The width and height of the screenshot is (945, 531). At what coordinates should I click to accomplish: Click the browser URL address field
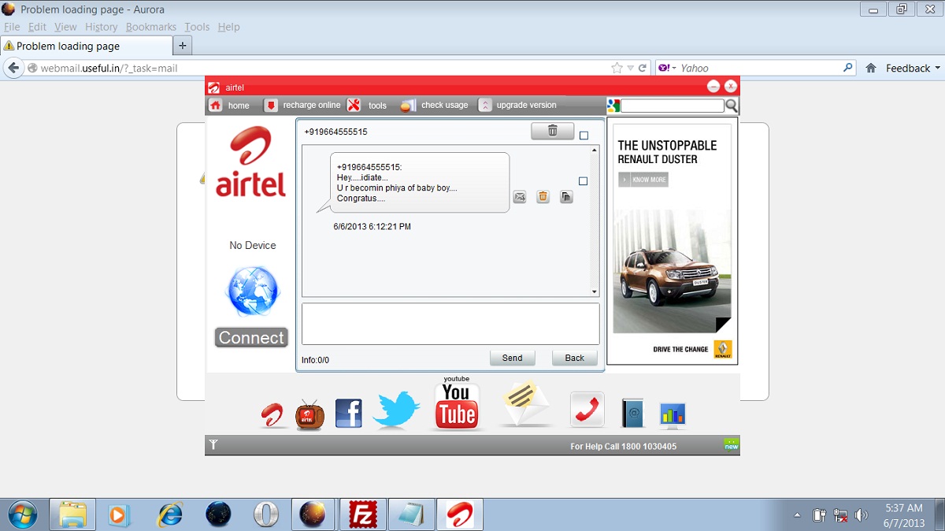coord(317,69)
